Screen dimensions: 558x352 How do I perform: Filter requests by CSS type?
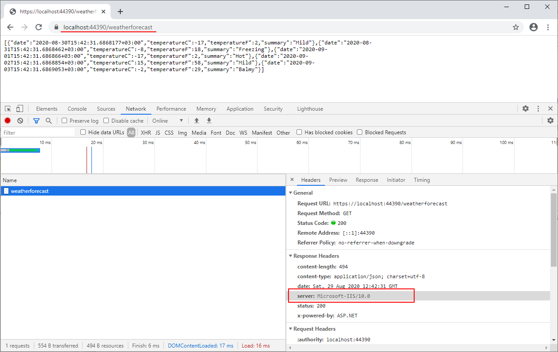click(x=169, y=132)
